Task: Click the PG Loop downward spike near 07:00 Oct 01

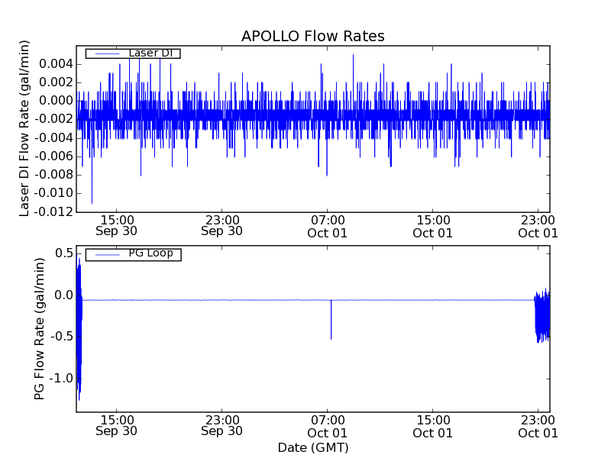Action: [x=331, y=319]
